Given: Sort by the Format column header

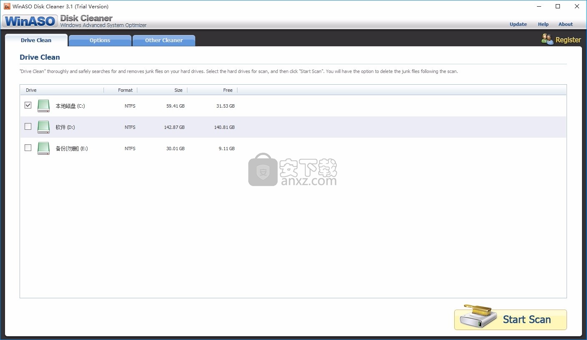Looking at the screenshot, I should tap(121, 90).
